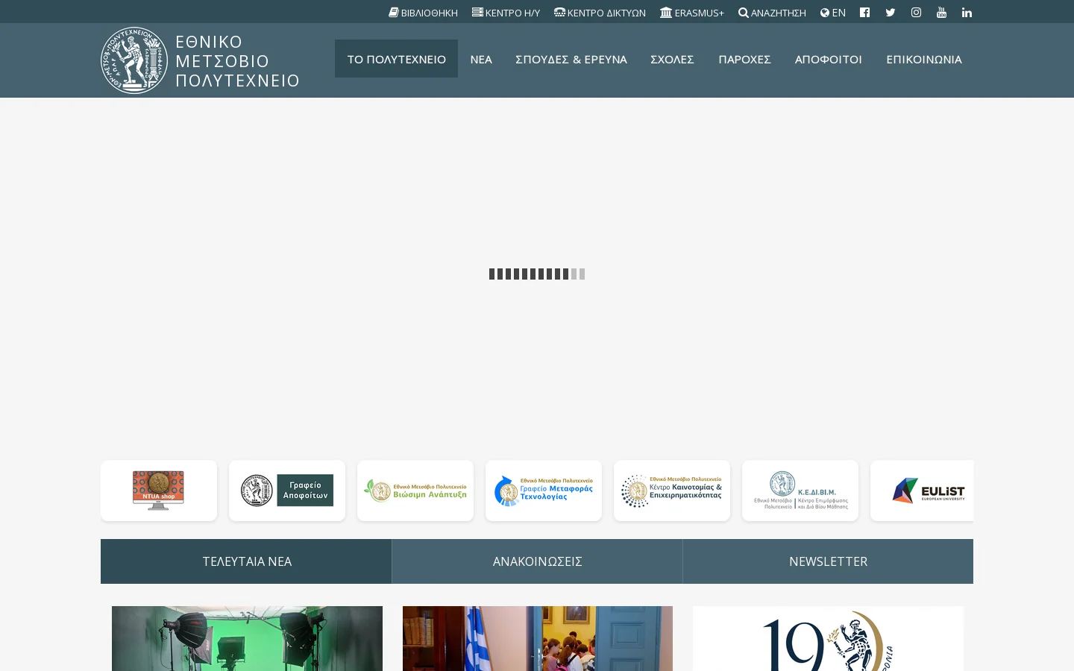Visit the NTUA Instagram icon

click(916, 12)
